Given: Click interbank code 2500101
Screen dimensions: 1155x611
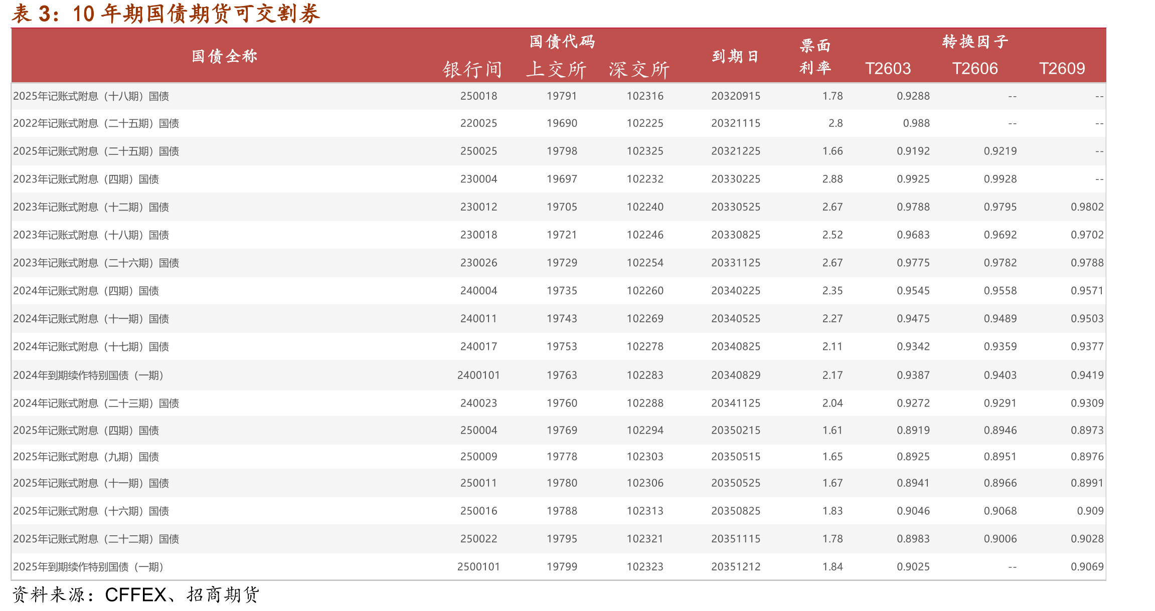Looking at the screenshot, I should 479,567.
